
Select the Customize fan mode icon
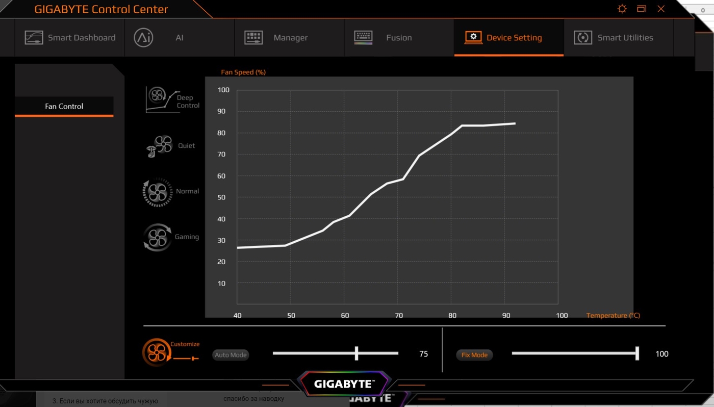click(x=157, y=352)
